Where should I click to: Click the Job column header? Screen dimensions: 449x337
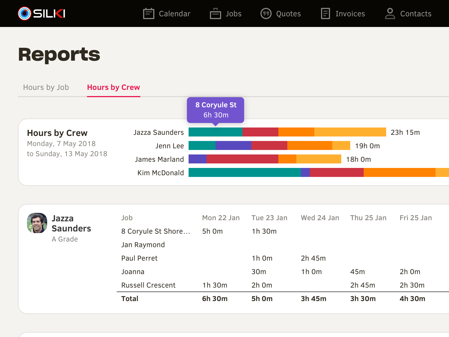coord(127,218)
